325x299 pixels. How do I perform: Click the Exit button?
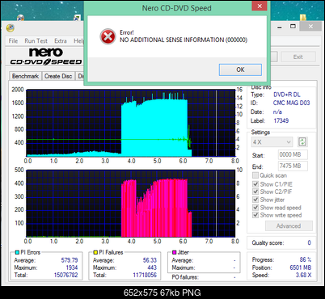coord(298,57)
